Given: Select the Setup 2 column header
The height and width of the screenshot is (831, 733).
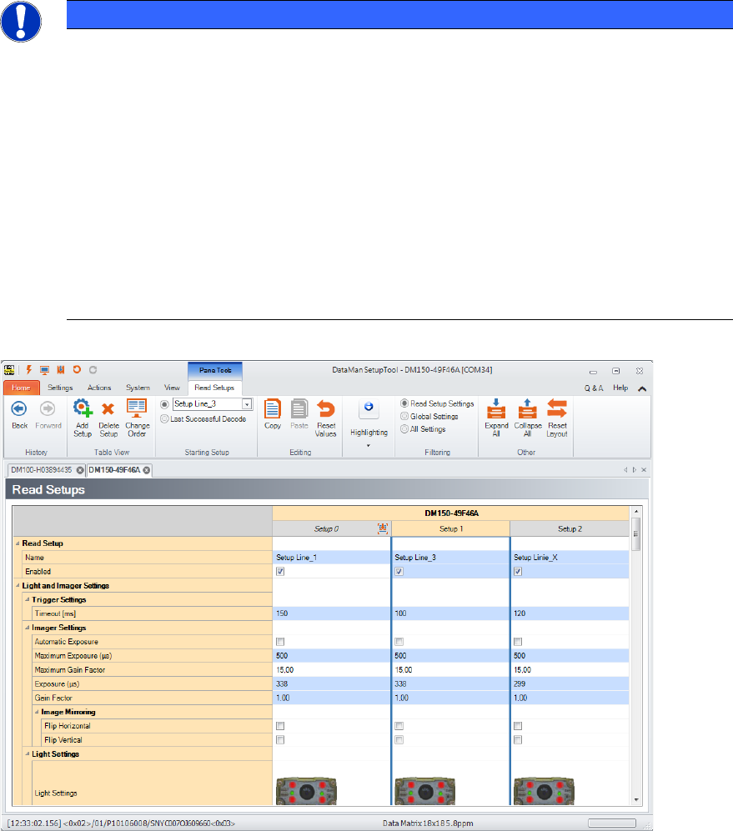Looking at the screenshot, I should coord(570,529).
